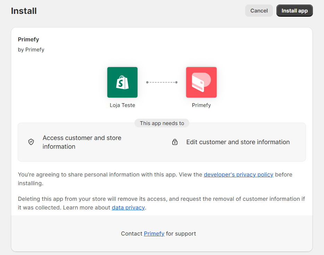This screenshot has width=324, height=255.
Task: Click the bold Primefy app title
Action: (x=28, y=40)
